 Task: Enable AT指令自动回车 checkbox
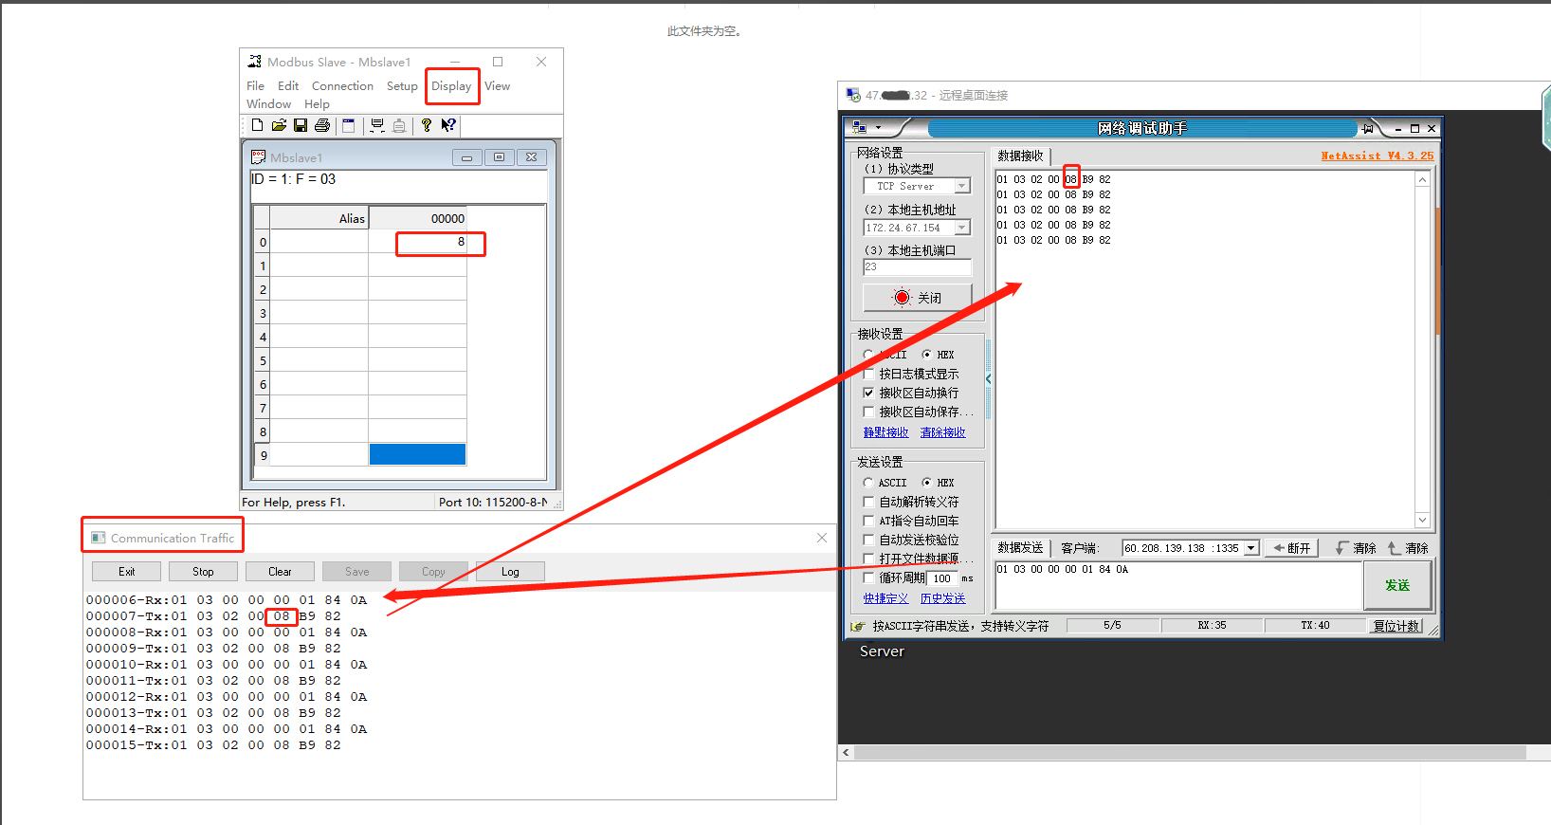tap(868, 521)
